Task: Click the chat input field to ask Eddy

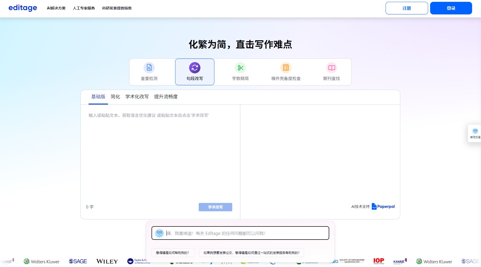Action: (240, 233)
